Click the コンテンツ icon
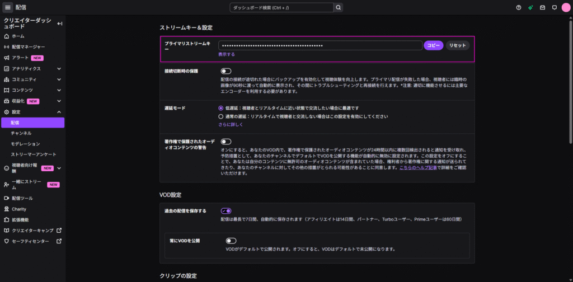The image size is (573, 282). coord(6,90)
